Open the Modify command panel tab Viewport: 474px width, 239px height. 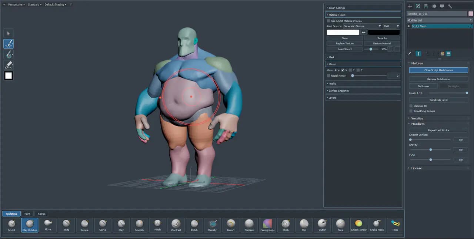click(418, 6)
